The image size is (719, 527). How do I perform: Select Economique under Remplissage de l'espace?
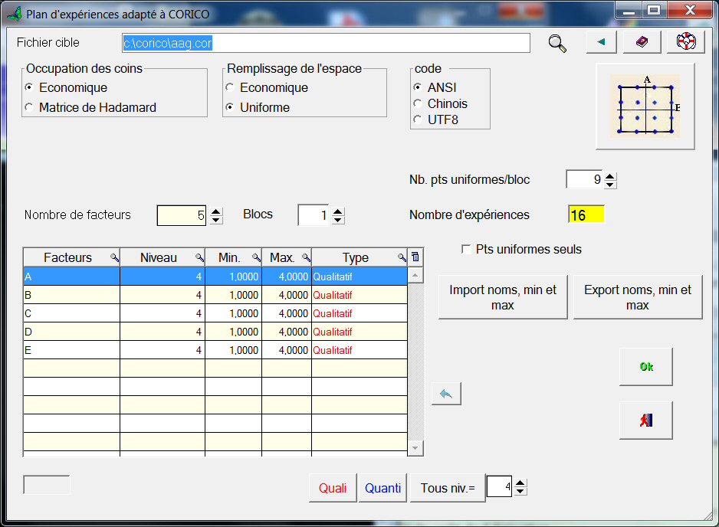point(230,88)
